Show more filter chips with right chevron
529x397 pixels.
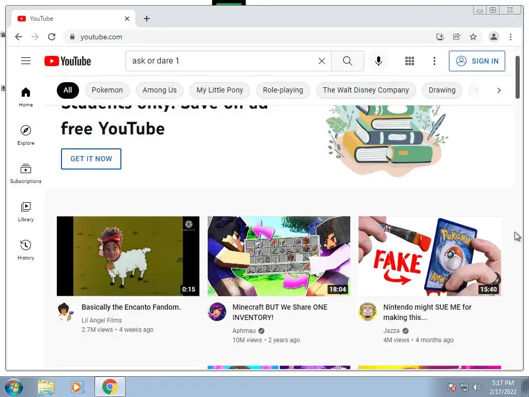(x=499, y=90)
